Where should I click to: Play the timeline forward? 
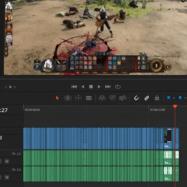pyautogui.click(x=99, y=87)
